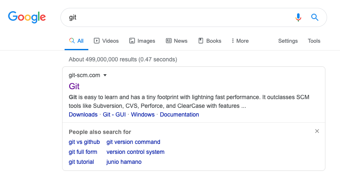The height and width of the screenshot is (180, 340).
Task: Select the Books results tab
Action: click(210, 41)
